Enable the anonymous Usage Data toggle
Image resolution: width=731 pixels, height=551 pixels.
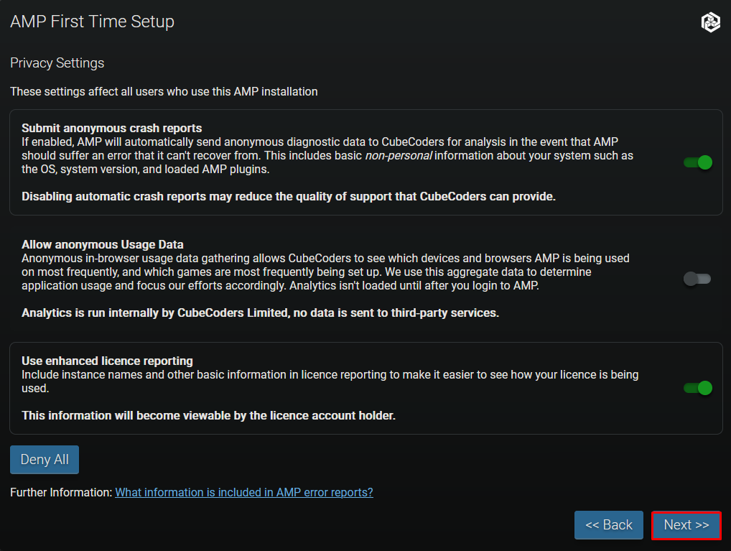pos(697,279)
